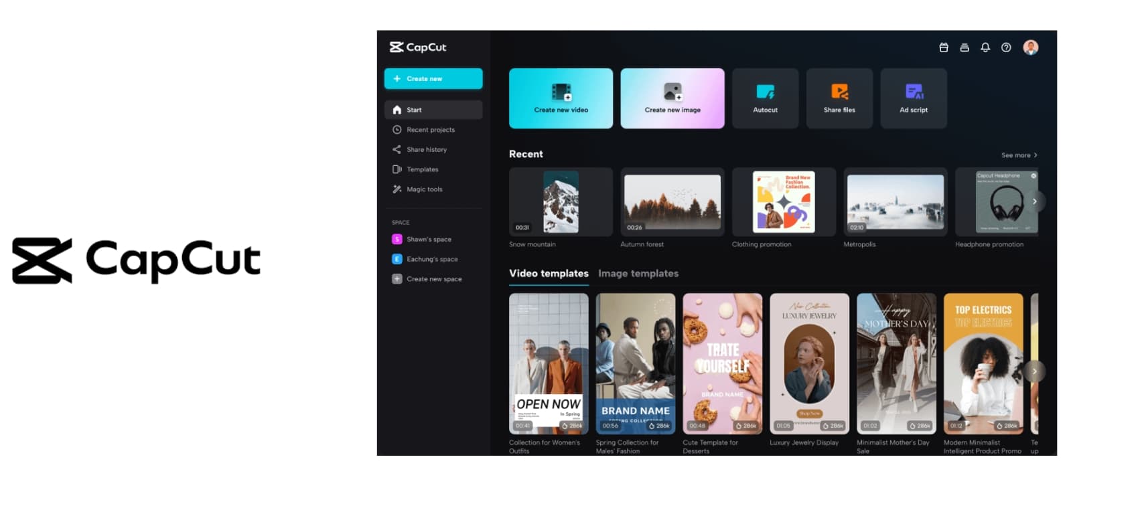The width and height of the screenshot is (1144, 522).
Task: Open Spring Collection for Males' Fashion template
Action: (636, 363)
